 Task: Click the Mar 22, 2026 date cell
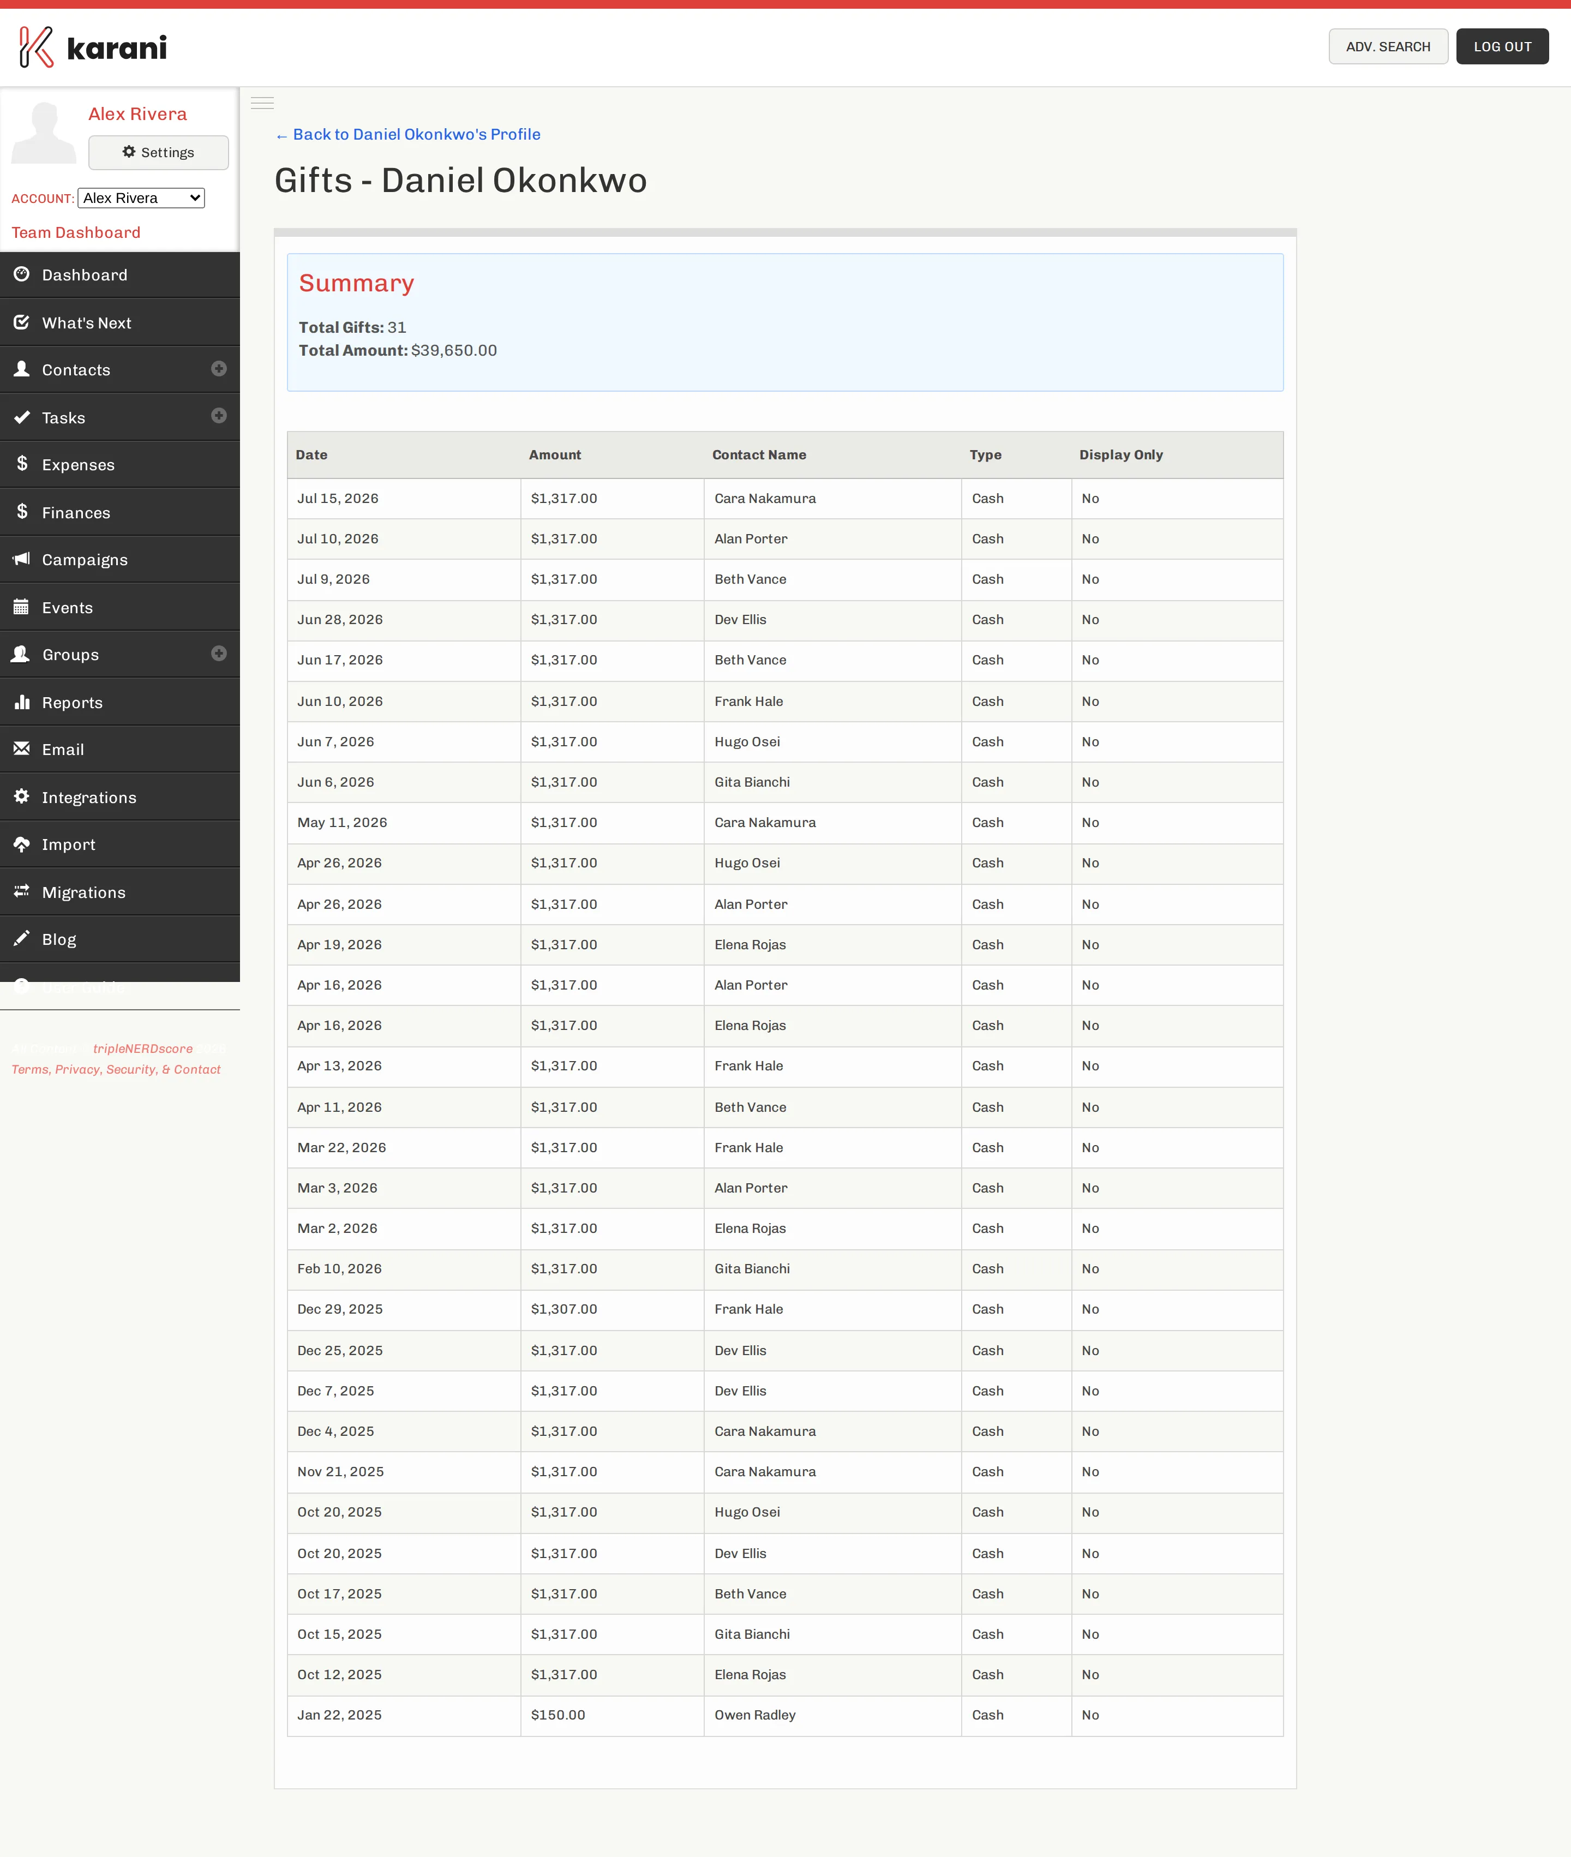pos(404,1147)
